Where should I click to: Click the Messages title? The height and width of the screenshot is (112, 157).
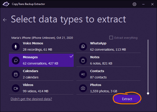(x=30, y=57)
